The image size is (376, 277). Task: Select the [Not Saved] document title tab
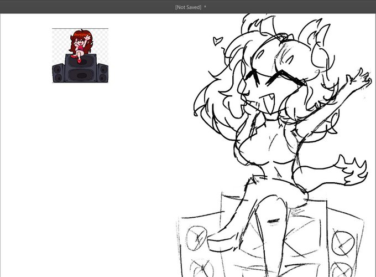coord(190,7)
